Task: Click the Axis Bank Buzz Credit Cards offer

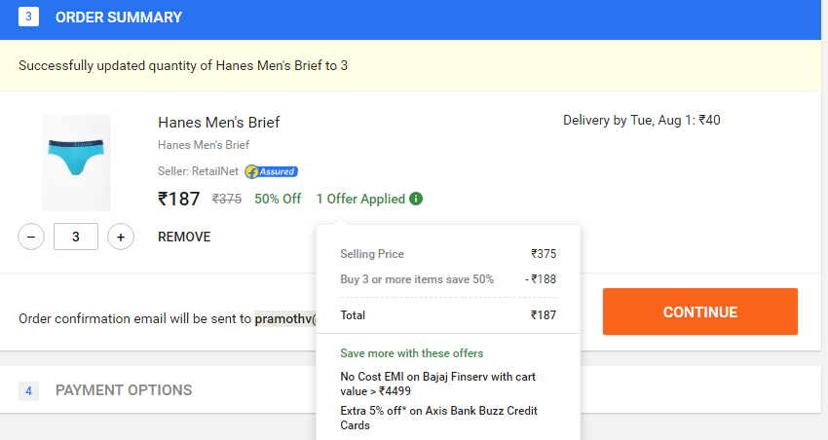Action: coord(438,418)
